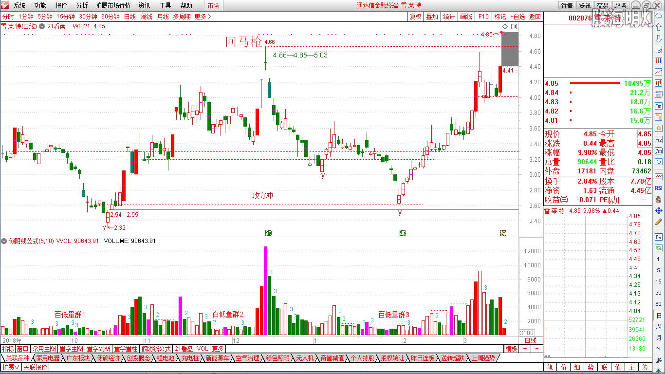Select the N period in the sidebar

coord(659,349)
